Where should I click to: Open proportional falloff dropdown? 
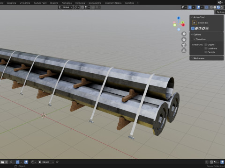(97, 7)
